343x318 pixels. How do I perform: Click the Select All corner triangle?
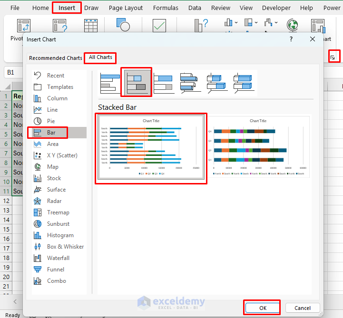click(8, 87)
